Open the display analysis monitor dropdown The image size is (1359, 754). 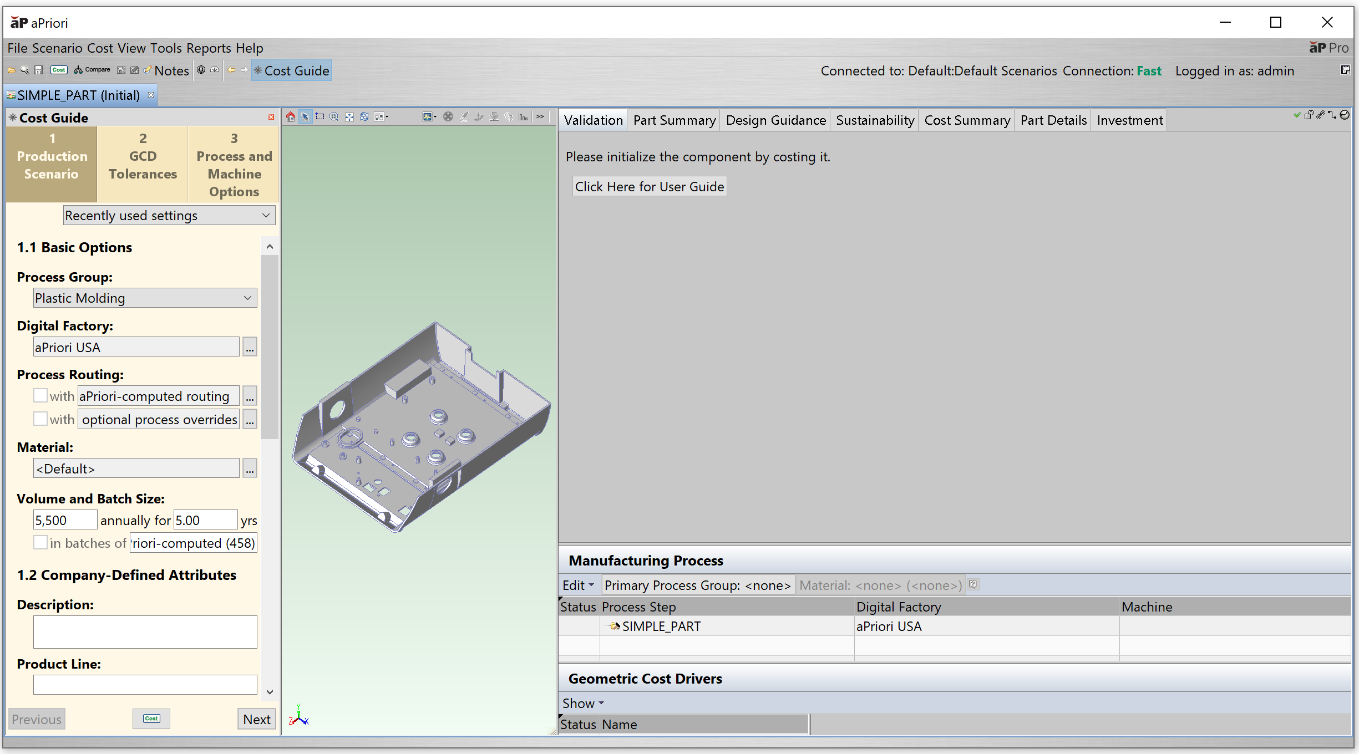click(430, 117)
